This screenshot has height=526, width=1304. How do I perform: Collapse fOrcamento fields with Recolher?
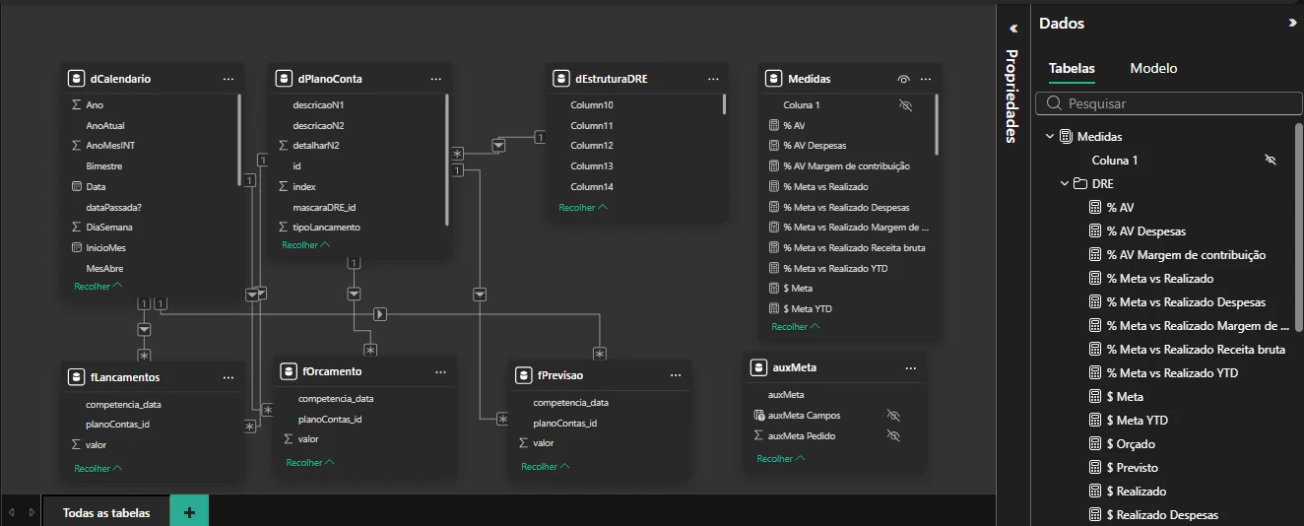pos(310,462)
